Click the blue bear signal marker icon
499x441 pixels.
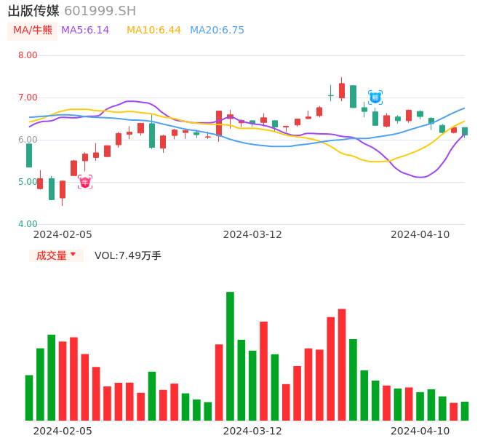click(375, 98)
